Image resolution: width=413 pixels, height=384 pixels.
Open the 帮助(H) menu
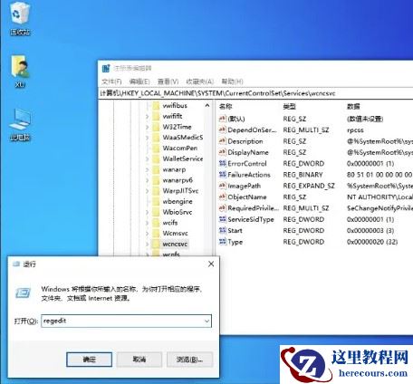pos(232,82)
